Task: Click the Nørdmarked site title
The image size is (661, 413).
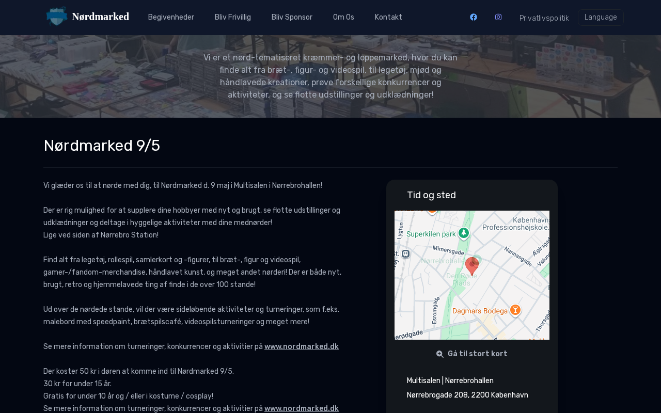Action: point(101,17)
